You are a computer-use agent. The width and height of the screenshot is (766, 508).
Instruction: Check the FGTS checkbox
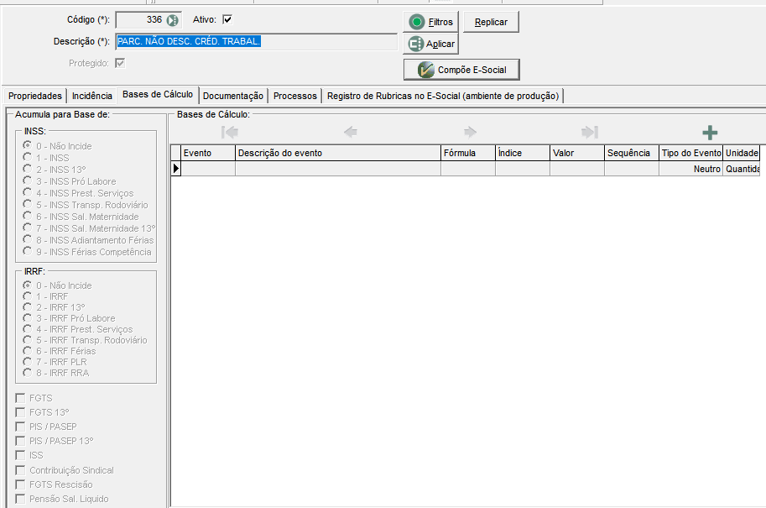click(20, 398)
